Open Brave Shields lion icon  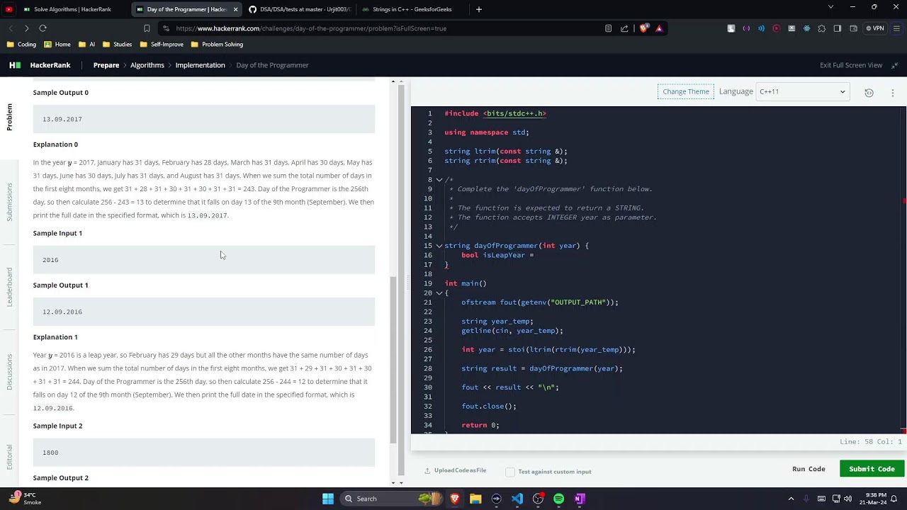coord(643,28)
